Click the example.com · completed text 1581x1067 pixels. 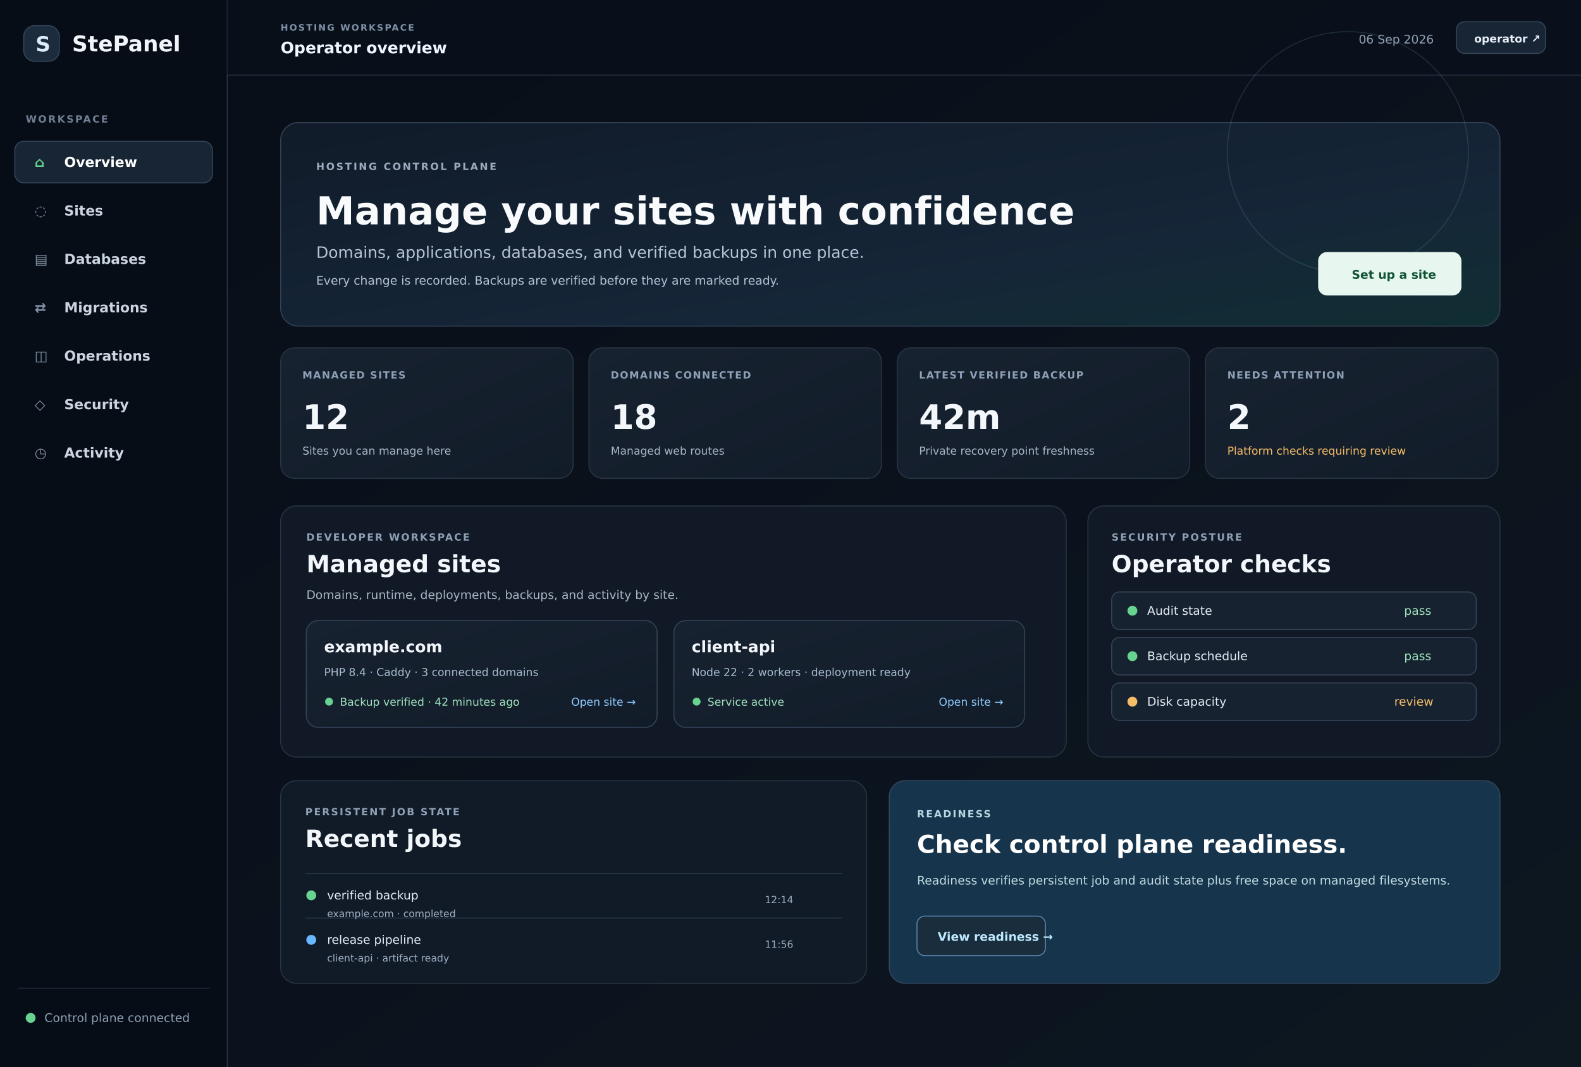pos(390,913)
